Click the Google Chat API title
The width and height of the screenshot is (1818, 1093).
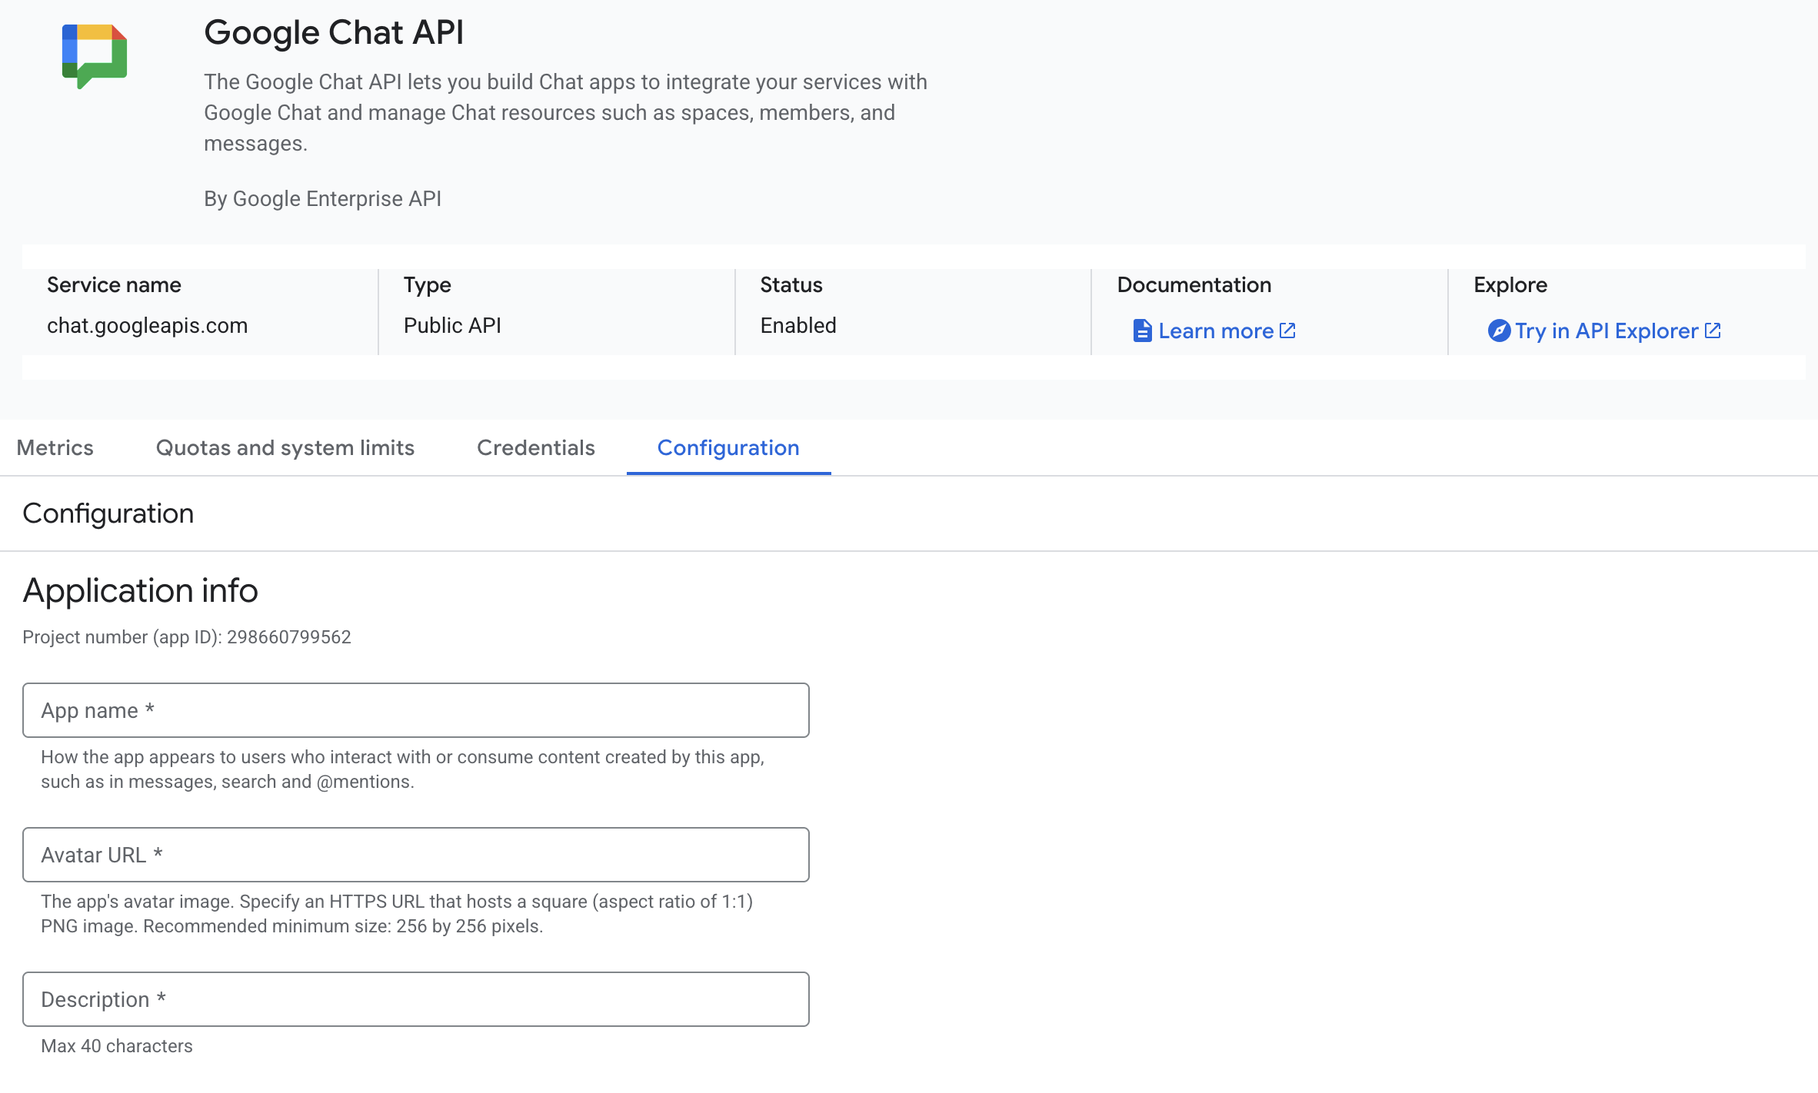[334, 32]
